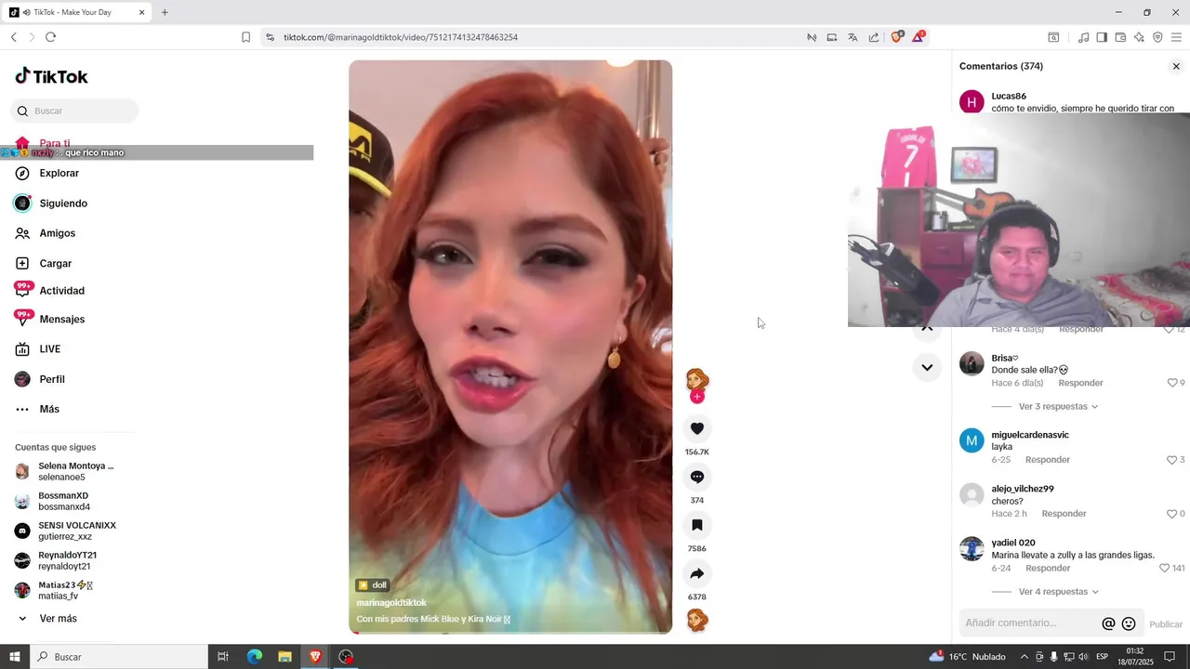The image size is (1190, 669).
Task: Save video with the bookmark icon
Action: click(x=697, y=525)
